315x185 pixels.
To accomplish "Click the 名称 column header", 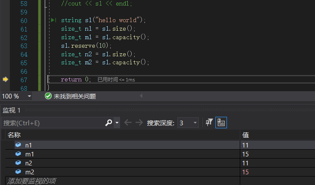I will pos(14,135).
